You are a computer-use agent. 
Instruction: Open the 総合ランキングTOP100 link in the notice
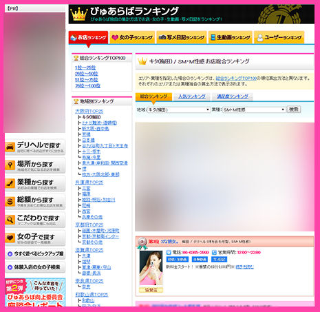[x=236, y=79]
